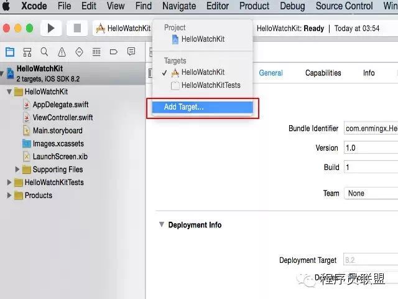The image size is (398, 299).
Task: Open the HelloWatchKit scheme selector
Action: [123, 28]
